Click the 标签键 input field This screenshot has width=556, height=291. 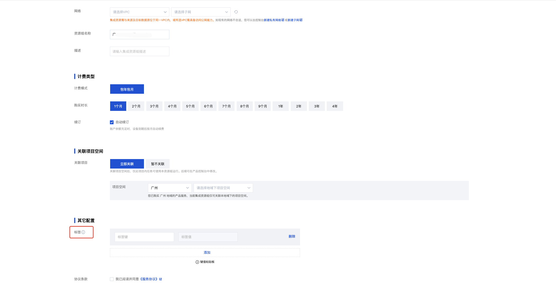pyautogui.click(x=144, y=237)
